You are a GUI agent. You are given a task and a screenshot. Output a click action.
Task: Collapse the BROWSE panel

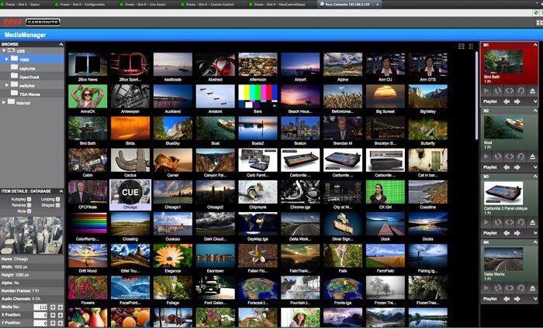coord(61,44)
